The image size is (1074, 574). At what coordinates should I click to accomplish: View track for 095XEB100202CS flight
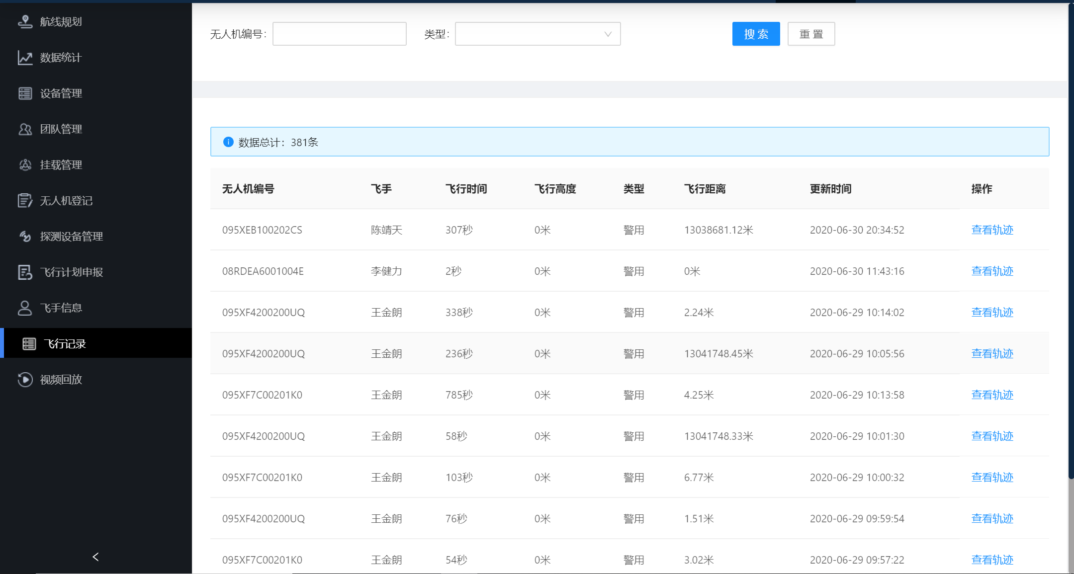pos(992,230)
